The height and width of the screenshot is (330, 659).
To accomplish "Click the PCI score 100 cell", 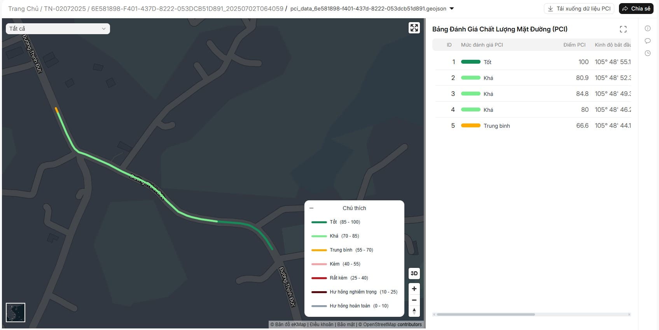I will (583, 62).
